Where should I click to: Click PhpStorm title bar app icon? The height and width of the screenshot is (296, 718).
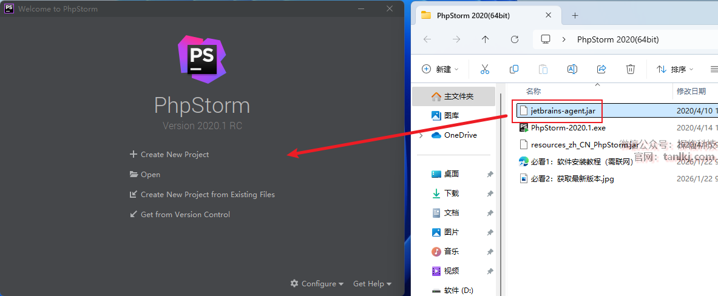8,8
